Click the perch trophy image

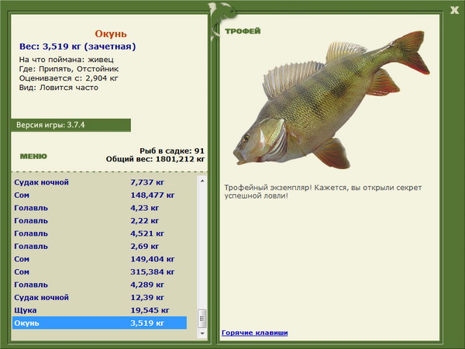[331, 99]
